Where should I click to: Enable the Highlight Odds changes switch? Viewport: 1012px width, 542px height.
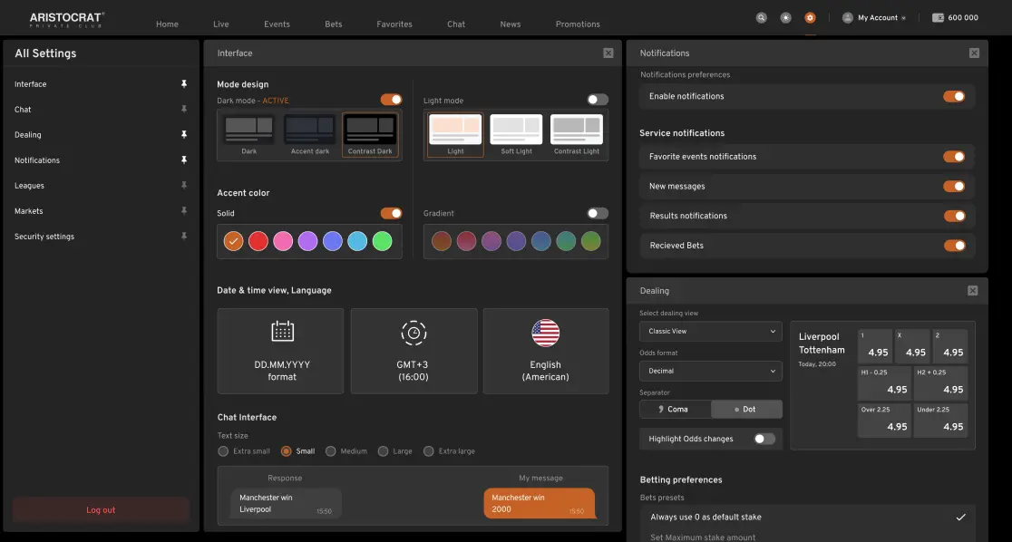point(764,439)
